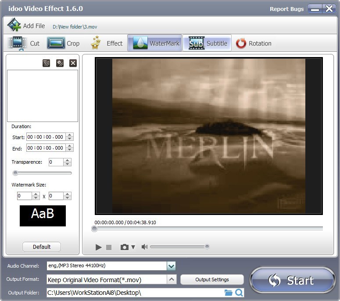Click the watermark width field
The height and width of the screenshot is (301, 340).
tap(24, 196)
